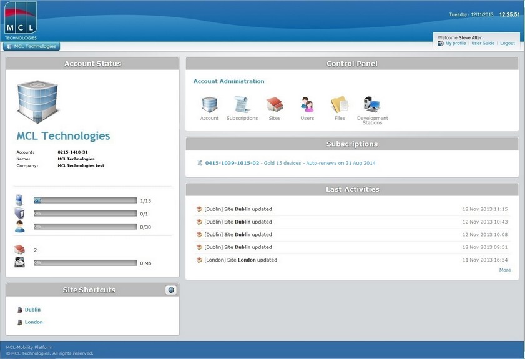Click the Logout link
Screen dimensions: 525x359
coord(508,43)
